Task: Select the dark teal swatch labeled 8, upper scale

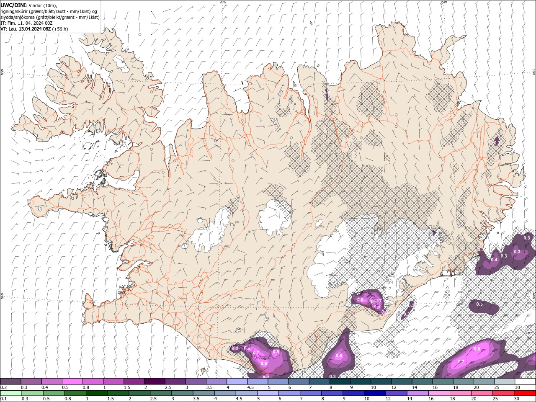Action: tap(340, 381)
